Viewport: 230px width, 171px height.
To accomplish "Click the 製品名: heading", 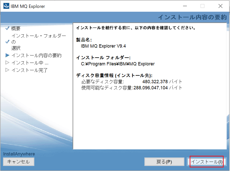I will tap(84, 40).
